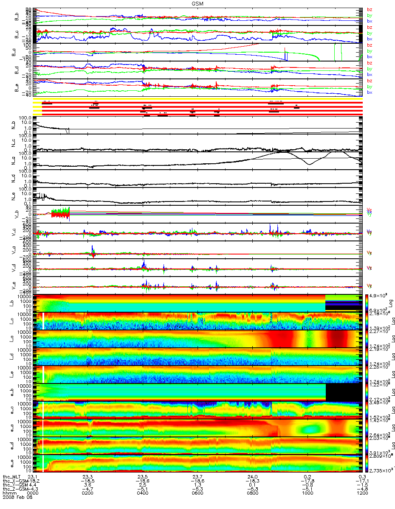Click the color bar beside the i_b spectrogram
The width and height of the screenshot is (395, 509).
click(367, 303)
